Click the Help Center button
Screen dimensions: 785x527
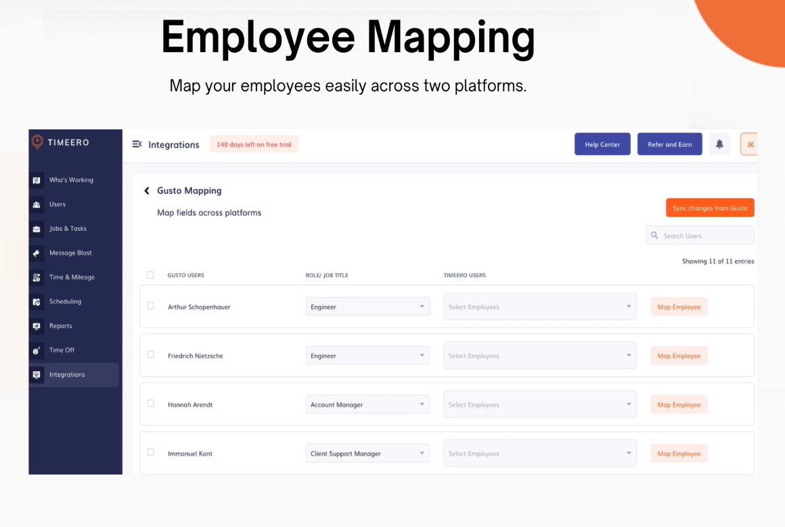click(x=602, y=144)
